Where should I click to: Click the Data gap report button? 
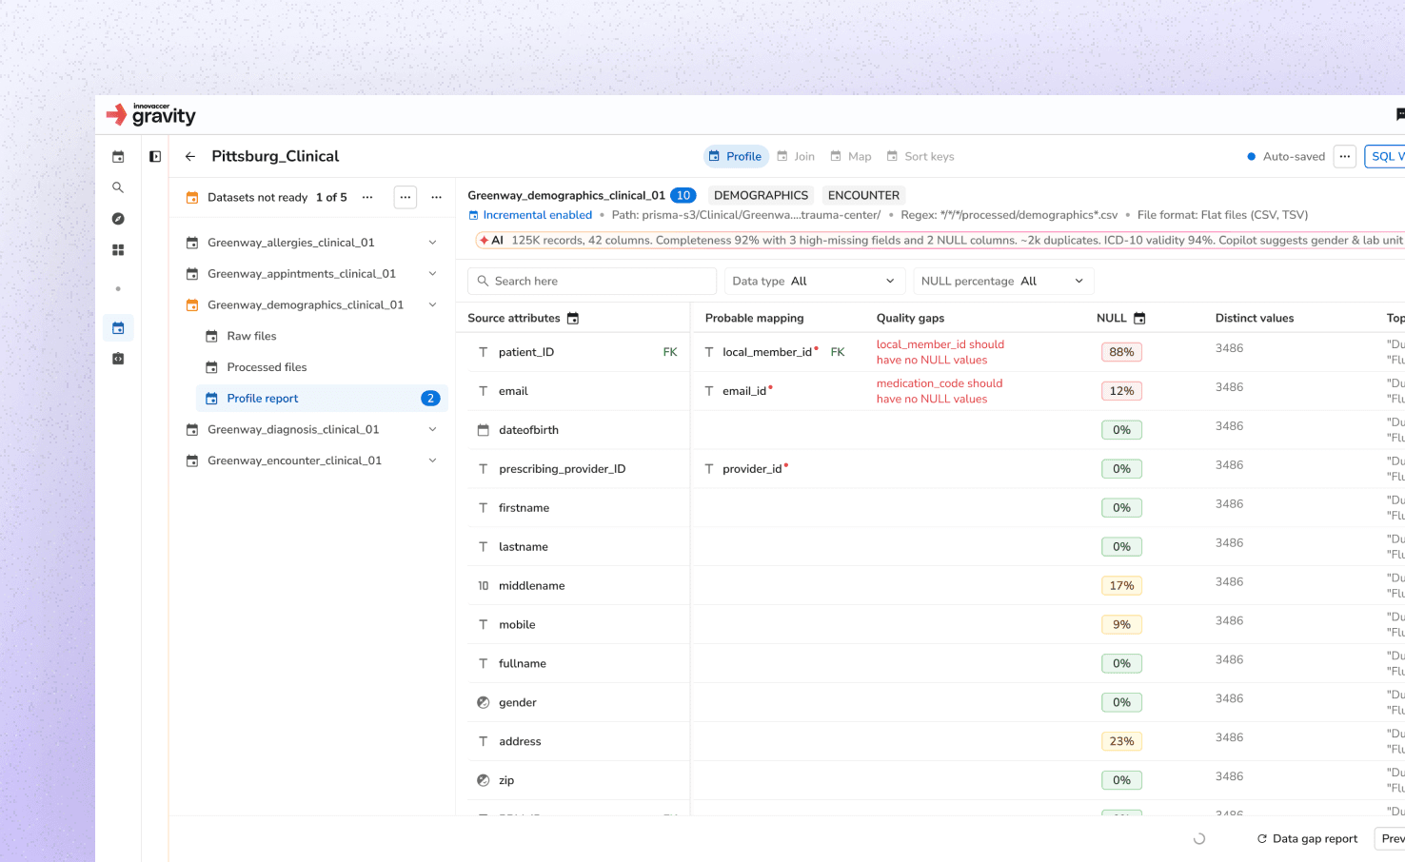(x=1307, y=839)
